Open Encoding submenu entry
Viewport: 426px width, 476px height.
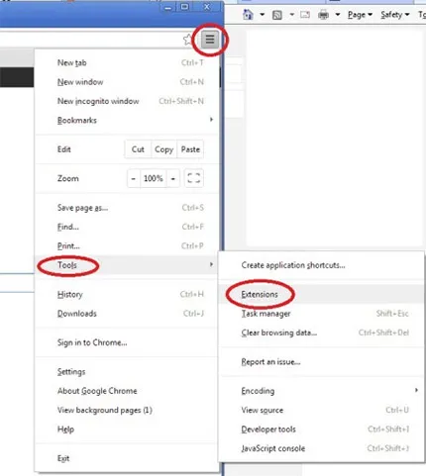tap(321, 391)
